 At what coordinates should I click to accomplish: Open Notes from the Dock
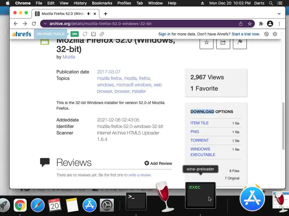tap(72, 205)
